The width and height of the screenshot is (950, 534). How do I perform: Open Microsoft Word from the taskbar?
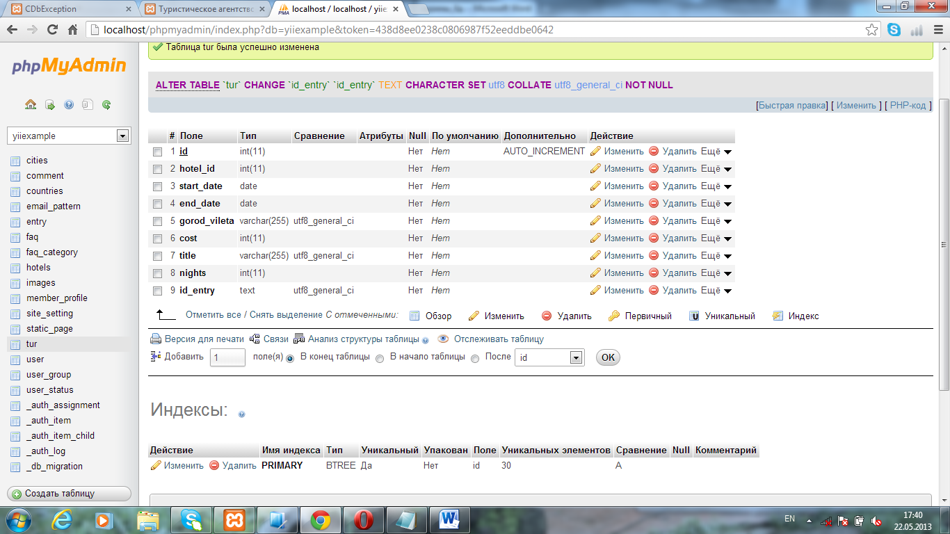coord(450,519)
